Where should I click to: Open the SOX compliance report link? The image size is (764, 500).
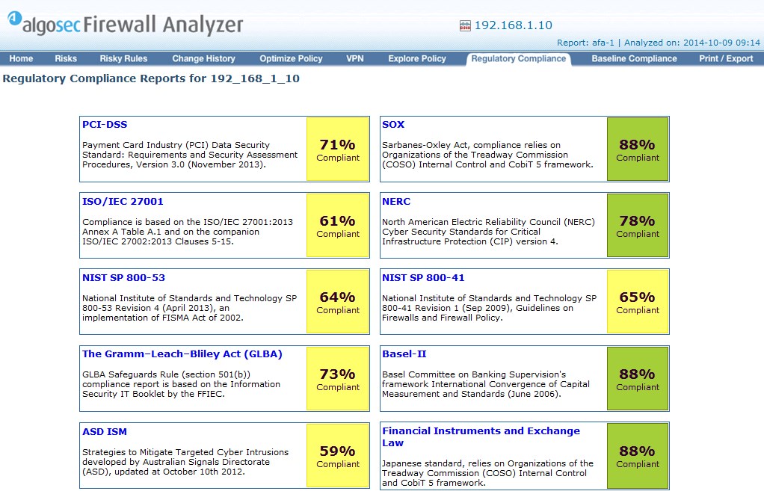tap(393, 124)
